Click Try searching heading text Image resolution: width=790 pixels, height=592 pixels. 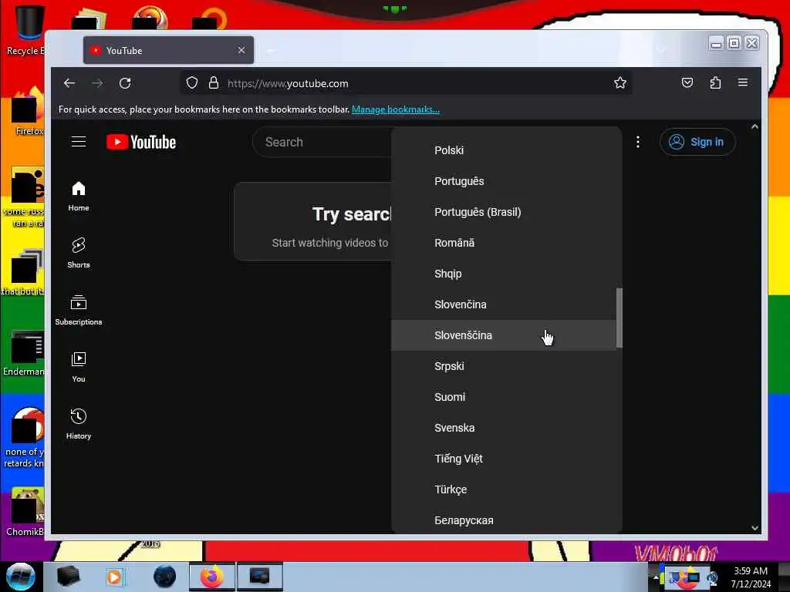point(352,214)
